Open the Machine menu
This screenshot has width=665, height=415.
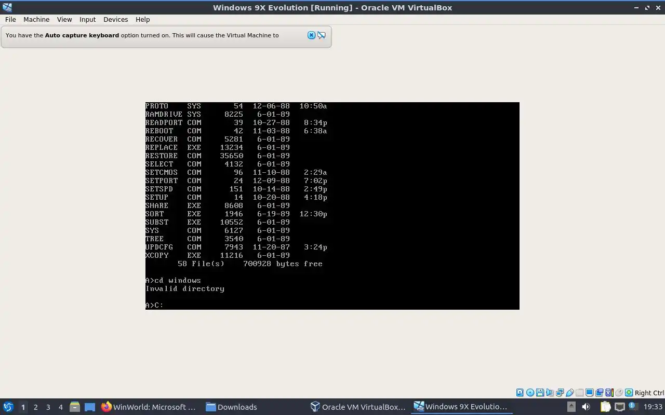36,19
